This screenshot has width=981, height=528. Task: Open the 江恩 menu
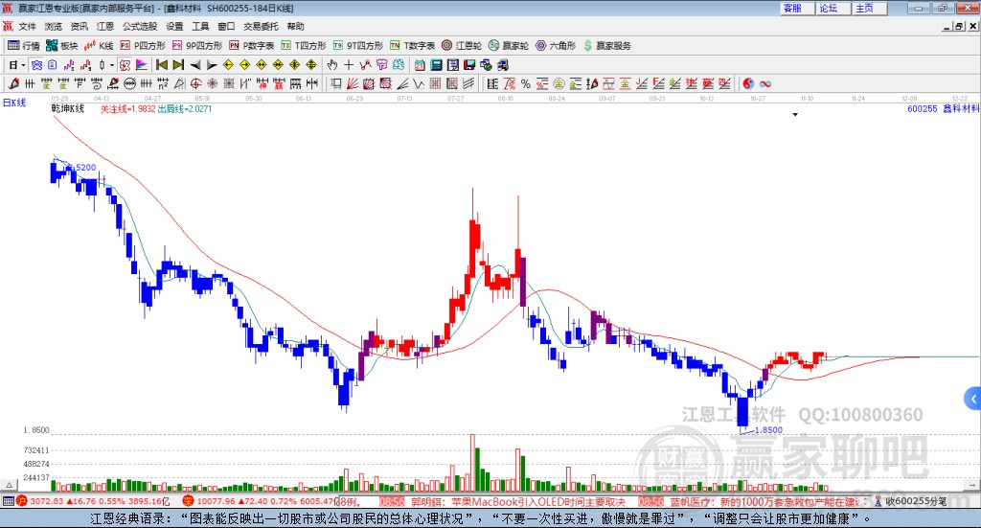(105, 26)
